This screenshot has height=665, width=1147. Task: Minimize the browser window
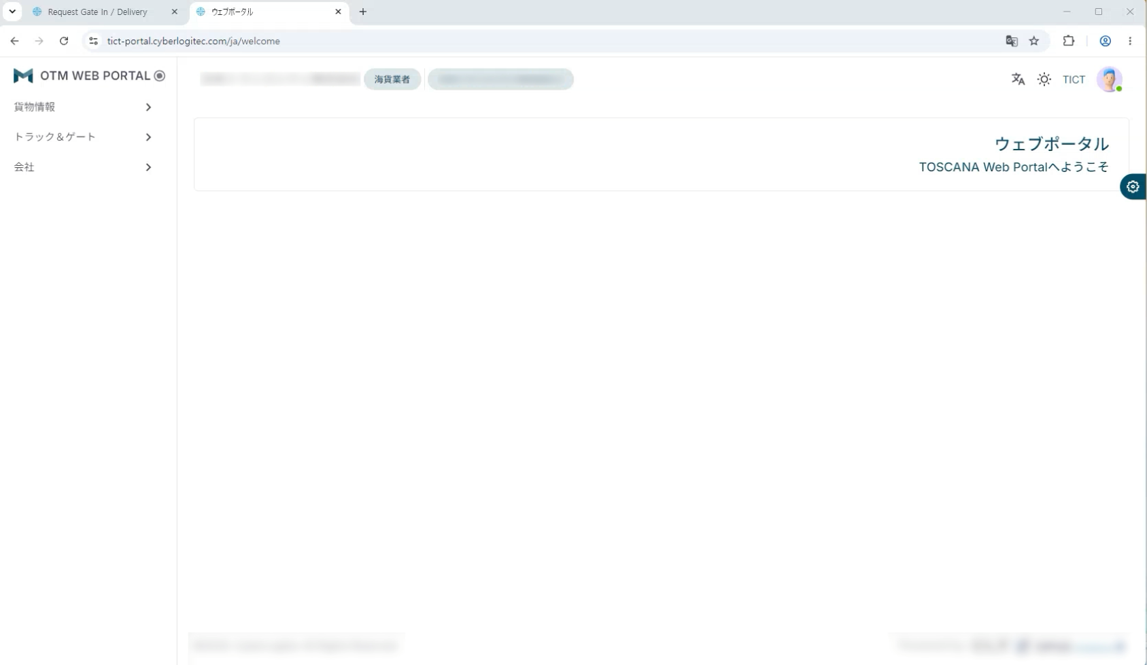(1067, 12)
